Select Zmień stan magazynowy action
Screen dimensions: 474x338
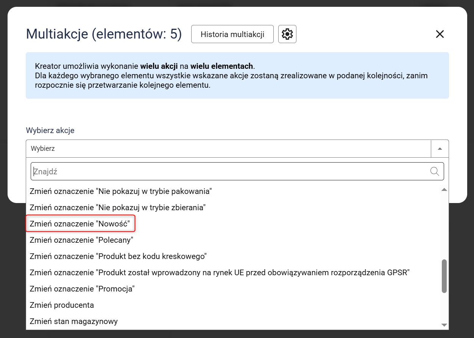tap(74, 321)
